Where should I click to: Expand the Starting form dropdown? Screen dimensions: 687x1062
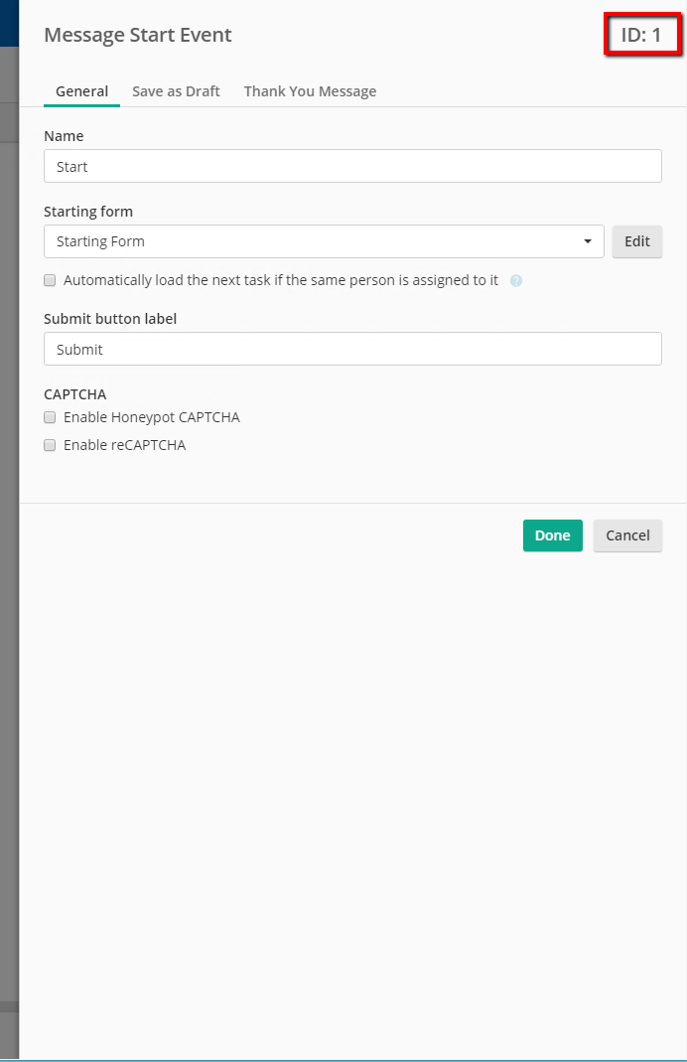(324, 241)
